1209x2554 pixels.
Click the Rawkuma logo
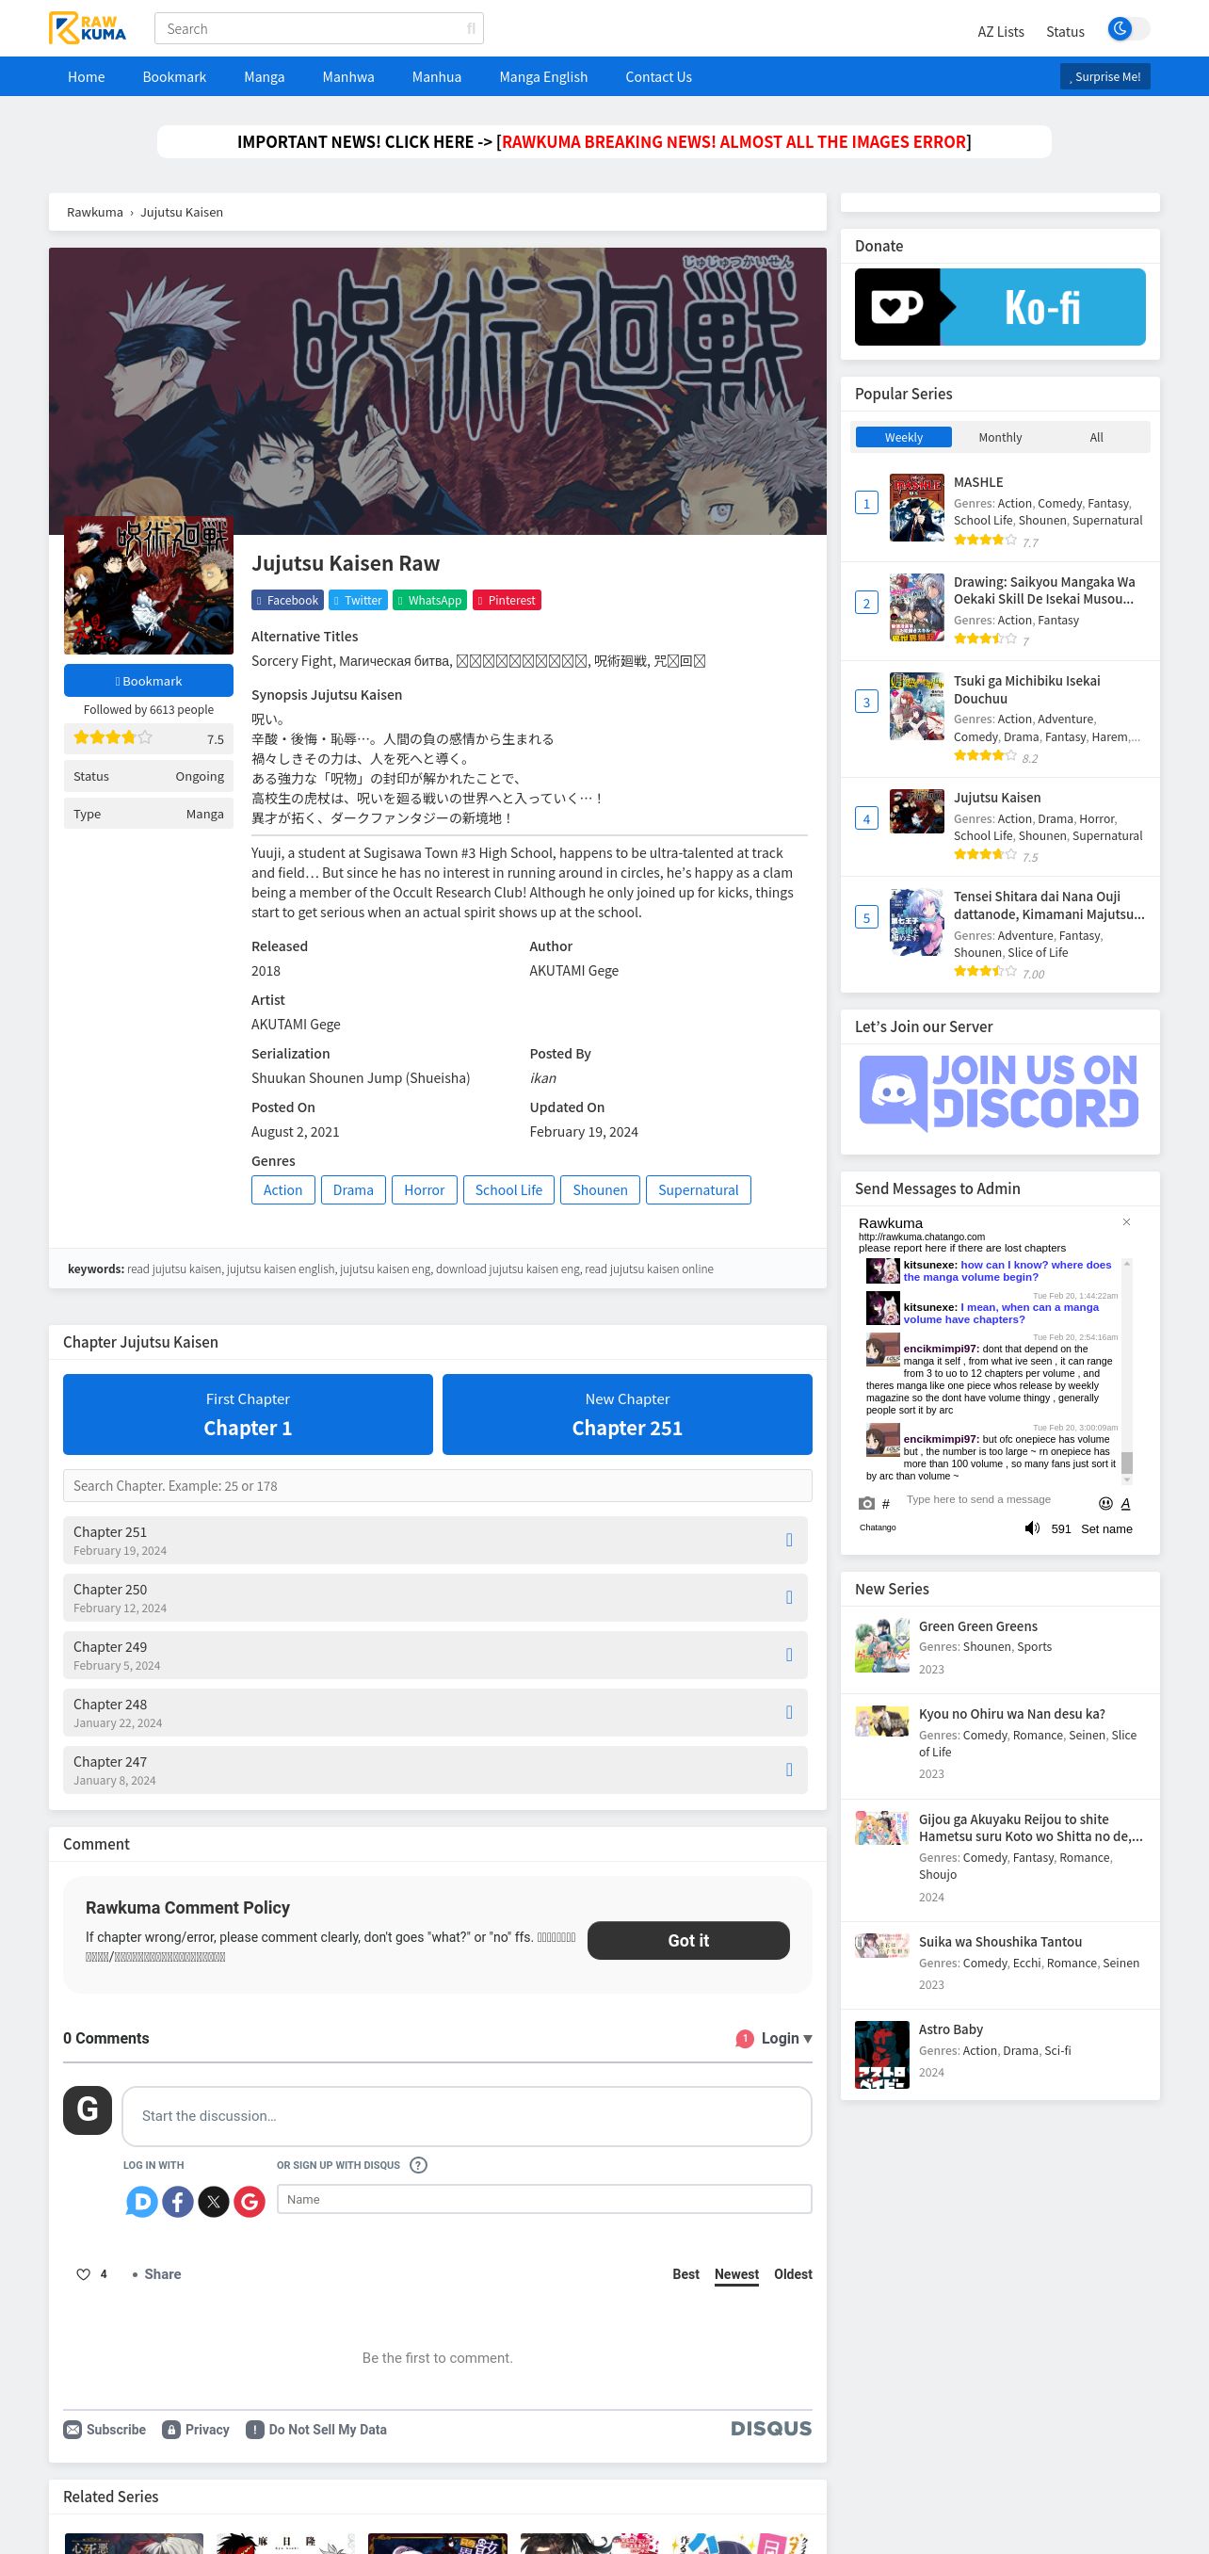[x=88, y=27]
